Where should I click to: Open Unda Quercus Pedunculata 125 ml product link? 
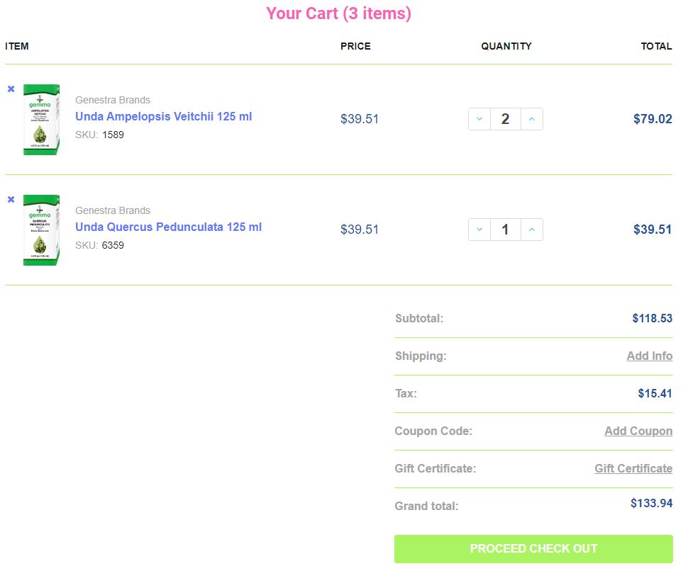pyautogui.click(x=168, y=227)
